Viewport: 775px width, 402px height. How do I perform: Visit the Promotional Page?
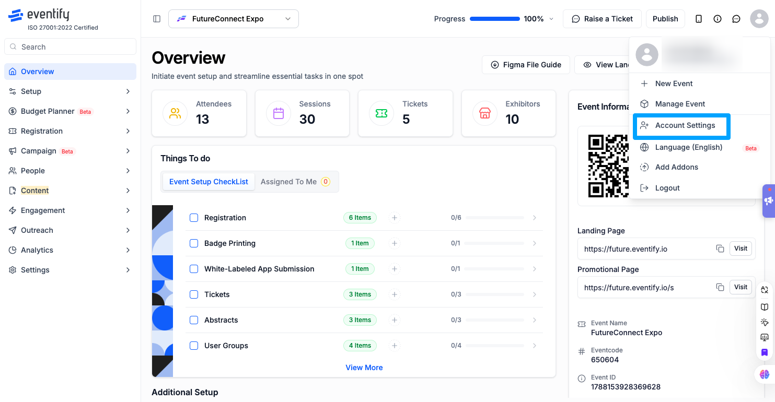[741, 287]
